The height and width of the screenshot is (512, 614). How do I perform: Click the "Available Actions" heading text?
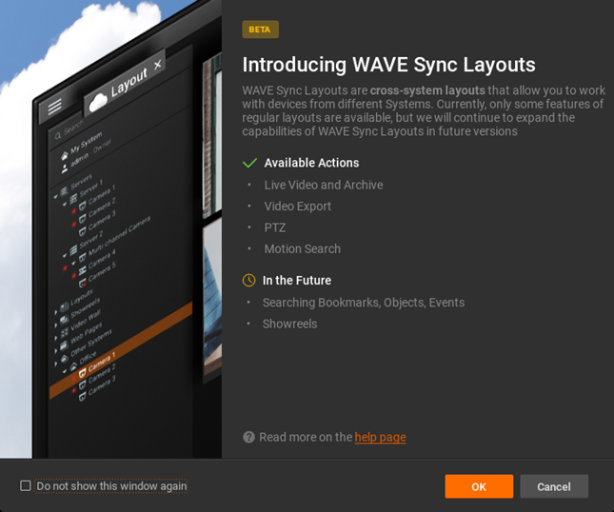(x=311, y=163)
